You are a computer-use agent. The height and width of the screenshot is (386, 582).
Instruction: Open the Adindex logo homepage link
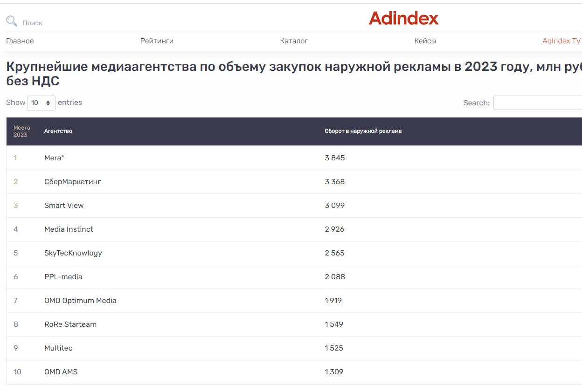coord(404,18)
